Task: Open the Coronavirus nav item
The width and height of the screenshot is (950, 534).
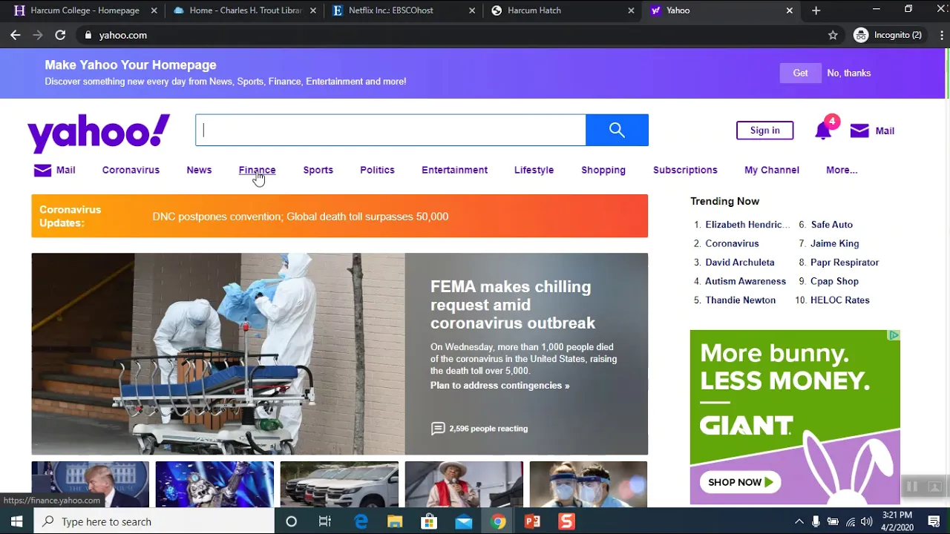Action: pyautogui.click(x=131, y=170)
